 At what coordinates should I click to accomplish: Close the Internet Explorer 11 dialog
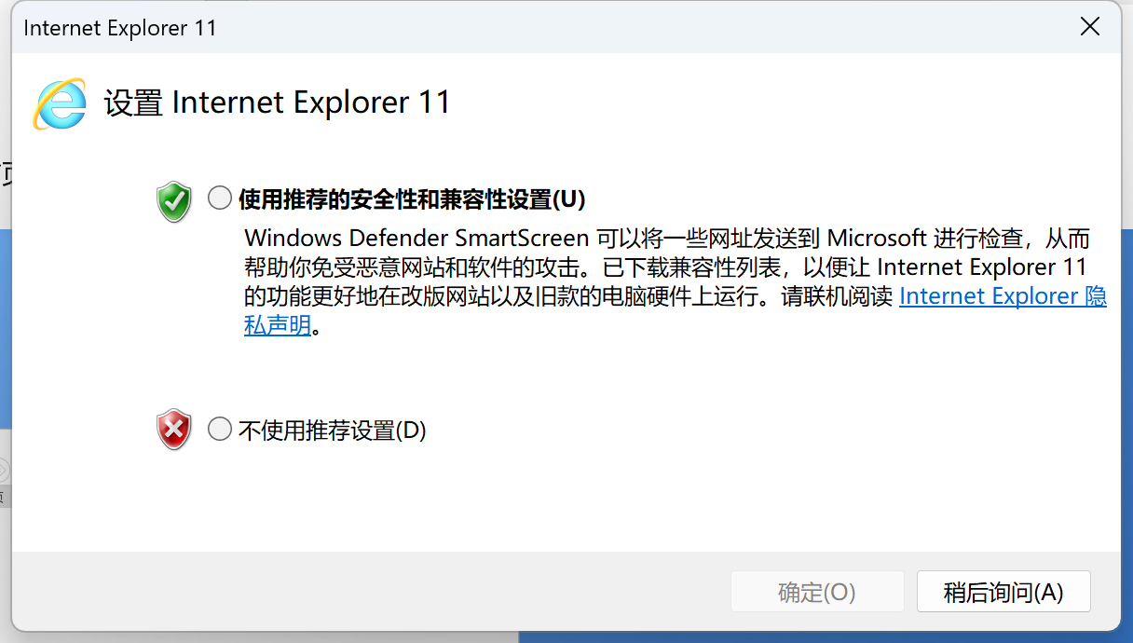click(1089, 27)
